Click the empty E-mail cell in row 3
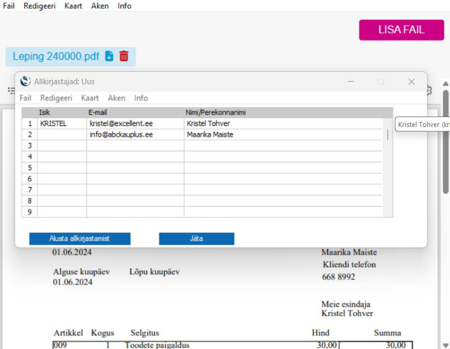The image size is (450, 349). coord(135,146)
